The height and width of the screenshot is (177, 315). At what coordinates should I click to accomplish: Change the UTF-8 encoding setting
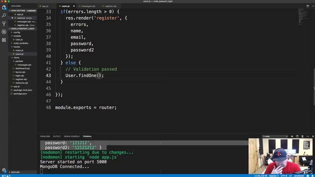pos(284,176)
